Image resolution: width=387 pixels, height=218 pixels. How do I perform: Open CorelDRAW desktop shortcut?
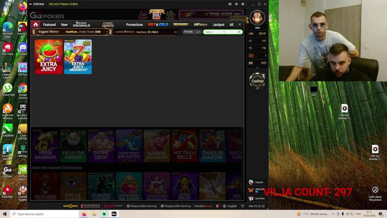[8, 130]
